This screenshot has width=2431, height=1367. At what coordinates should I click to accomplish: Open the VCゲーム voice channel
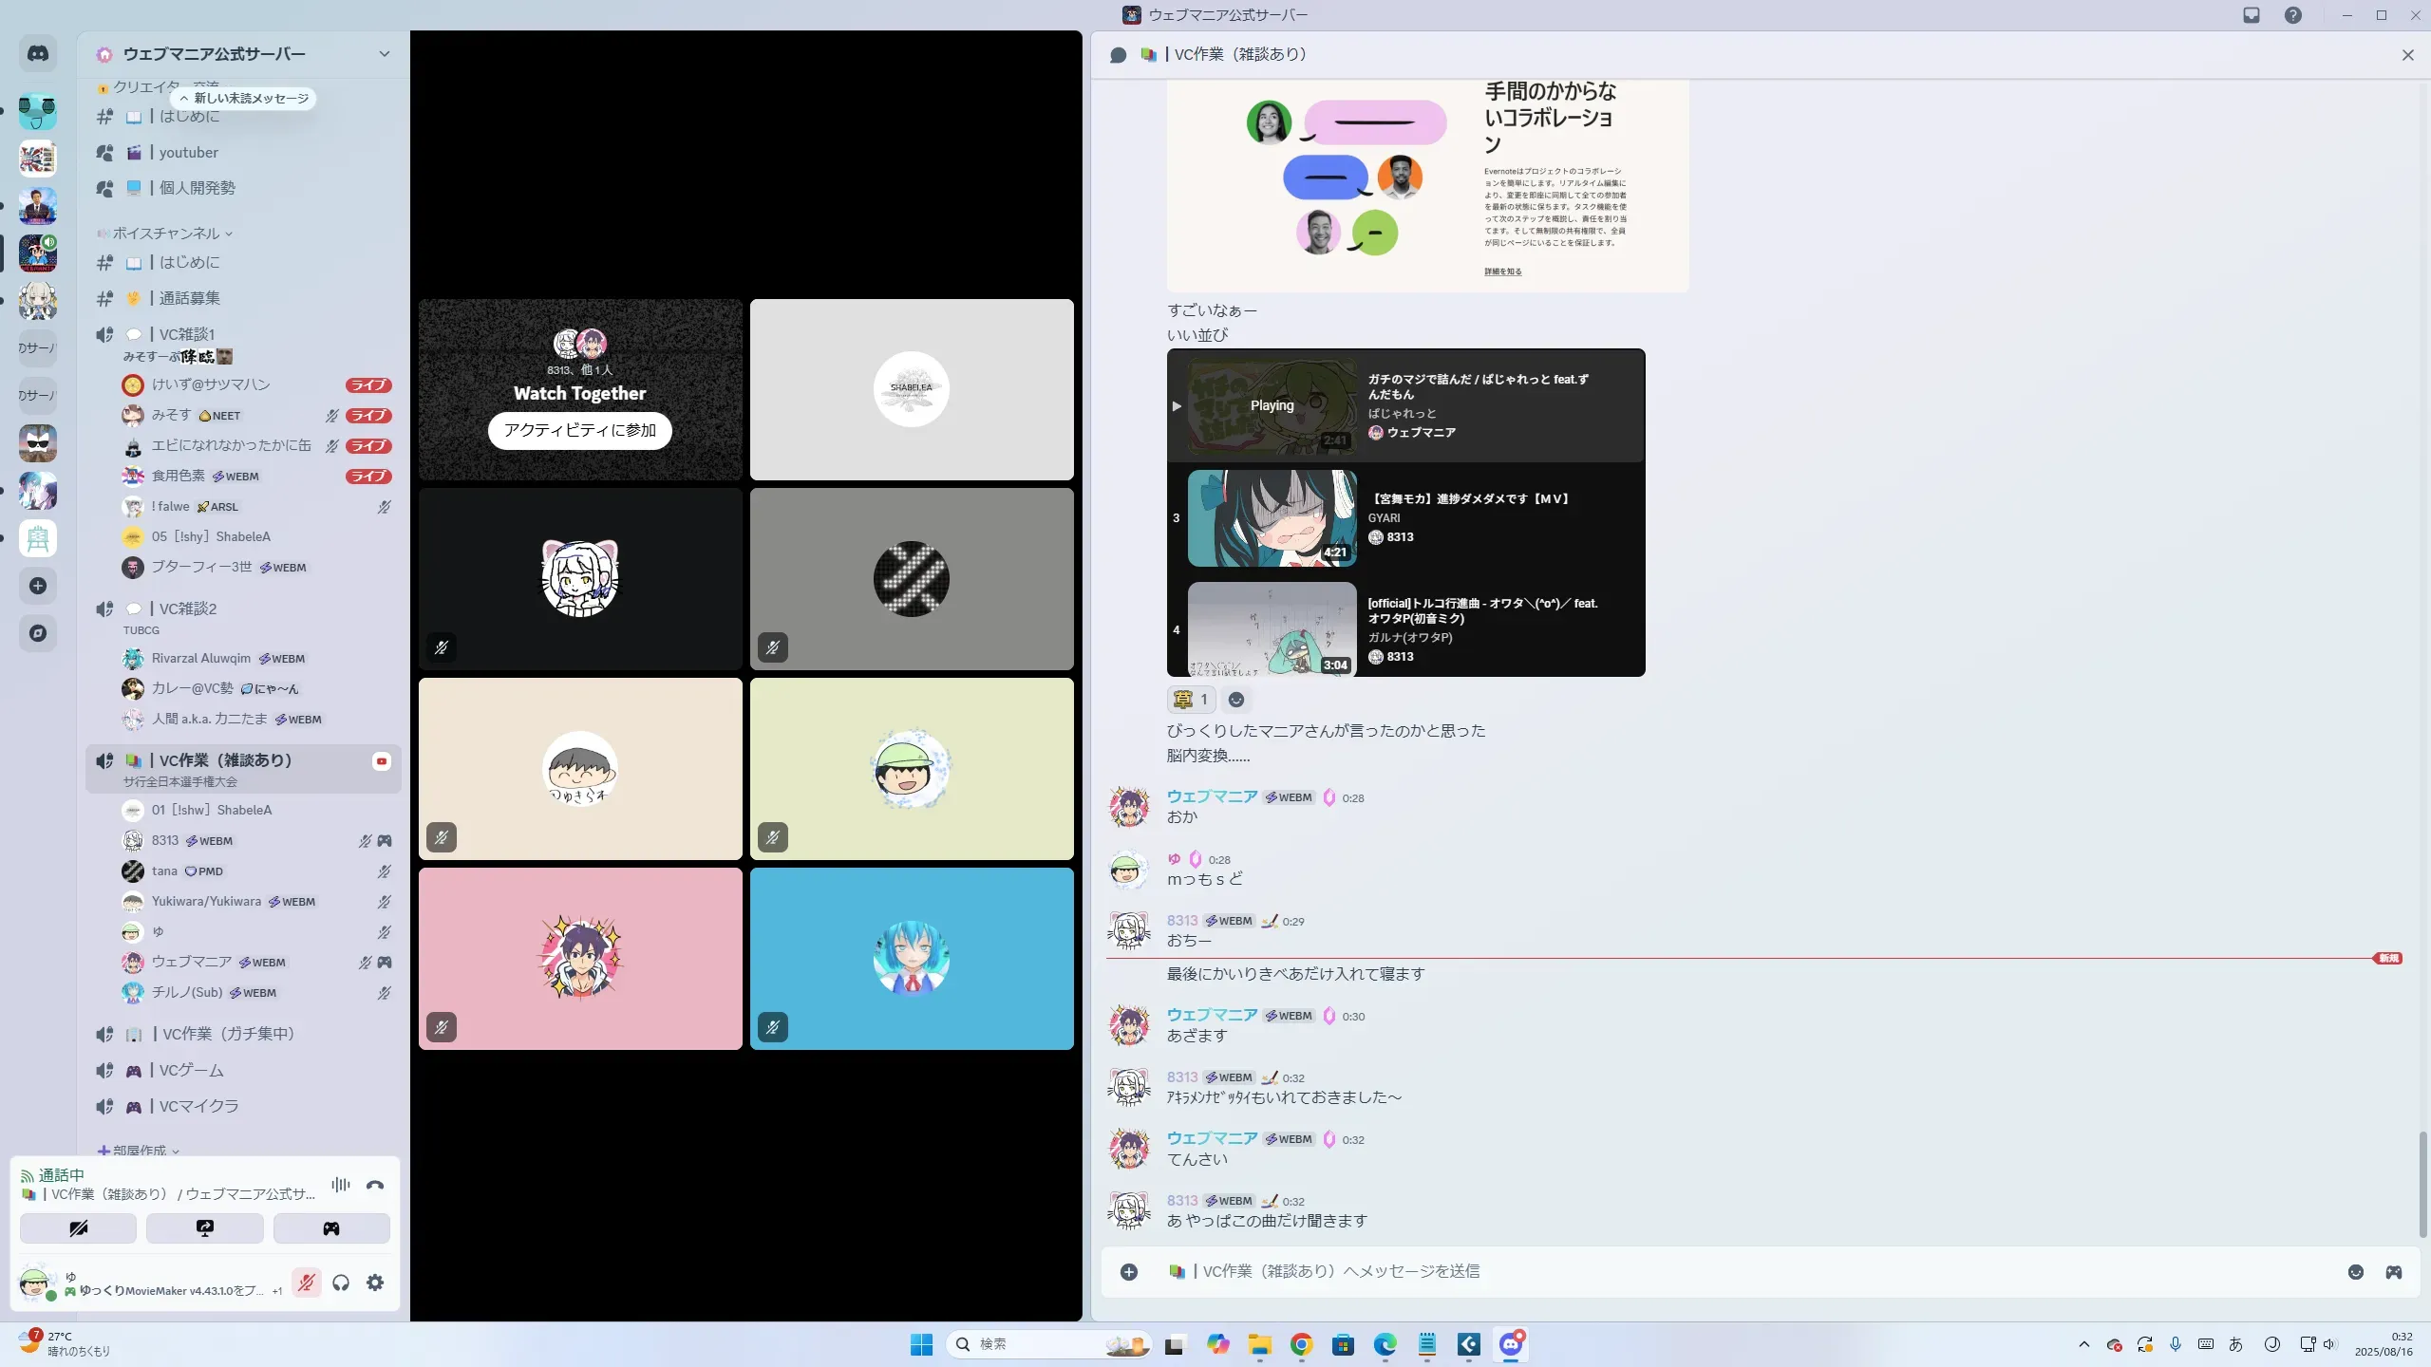[192, 1070]
